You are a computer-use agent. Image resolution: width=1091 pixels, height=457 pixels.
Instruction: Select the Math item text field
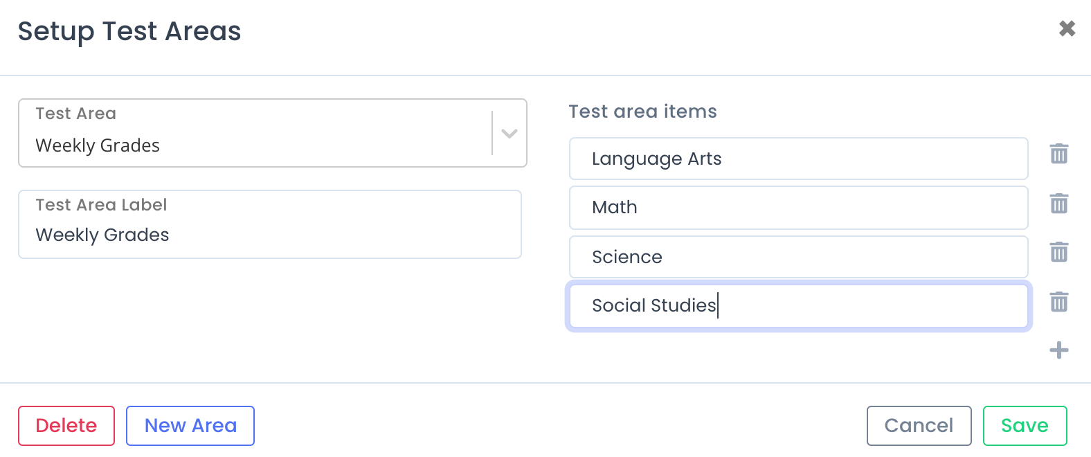click(799, 208)
